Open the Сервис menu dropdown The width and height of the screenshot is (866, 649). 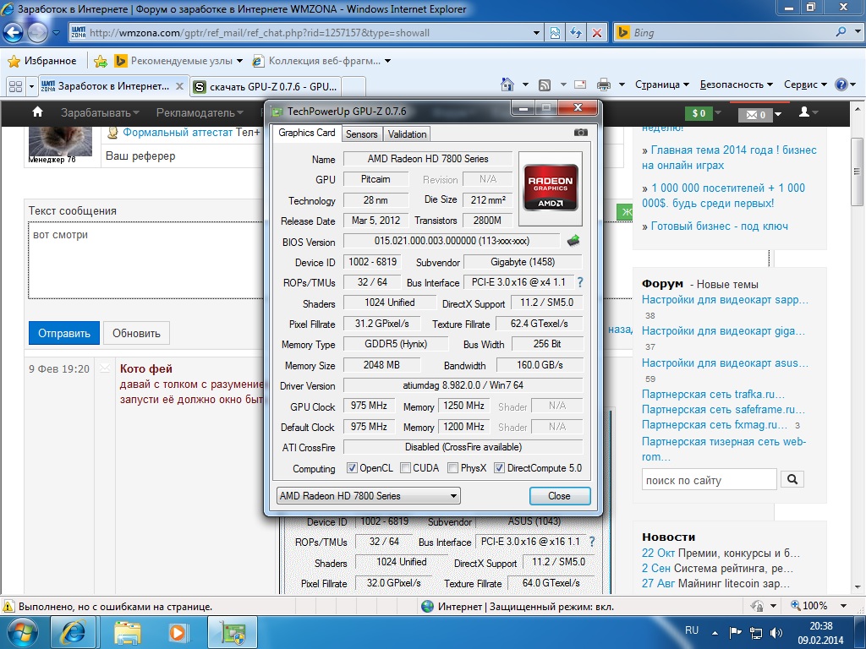pyautogui.click(x=805, y=85)
